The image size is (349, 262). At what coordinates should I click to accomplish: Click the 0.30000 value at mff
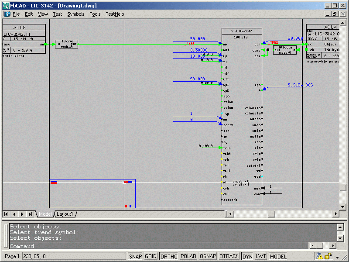[199, 50]
